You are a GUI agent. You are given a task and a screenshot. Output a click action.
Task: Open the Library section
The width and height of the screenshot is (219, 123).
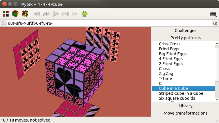tap(186, 106)
